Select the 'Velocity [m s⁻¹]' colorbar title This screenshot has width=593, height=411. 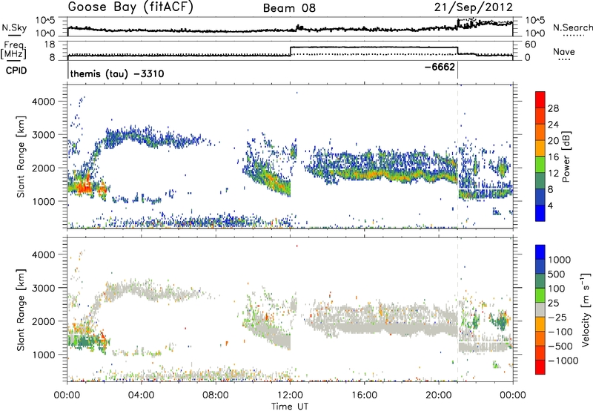pos(586,309)
